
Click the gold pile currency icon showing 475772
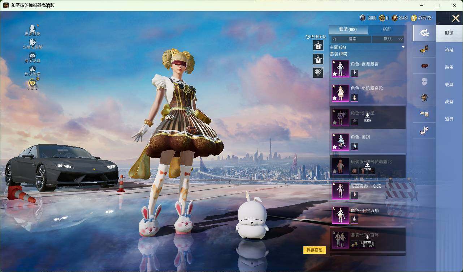[414, 18]
